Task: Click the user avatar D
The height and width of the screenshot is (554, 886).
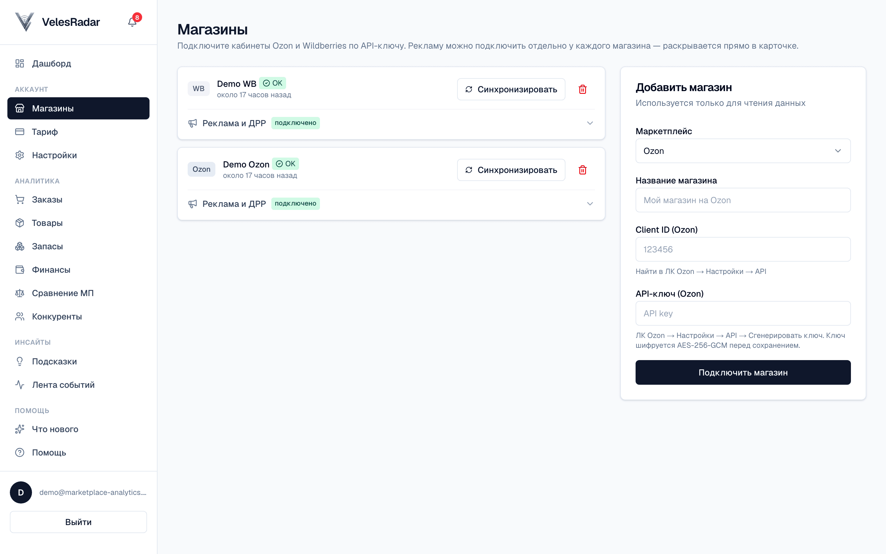Action: 21,492
